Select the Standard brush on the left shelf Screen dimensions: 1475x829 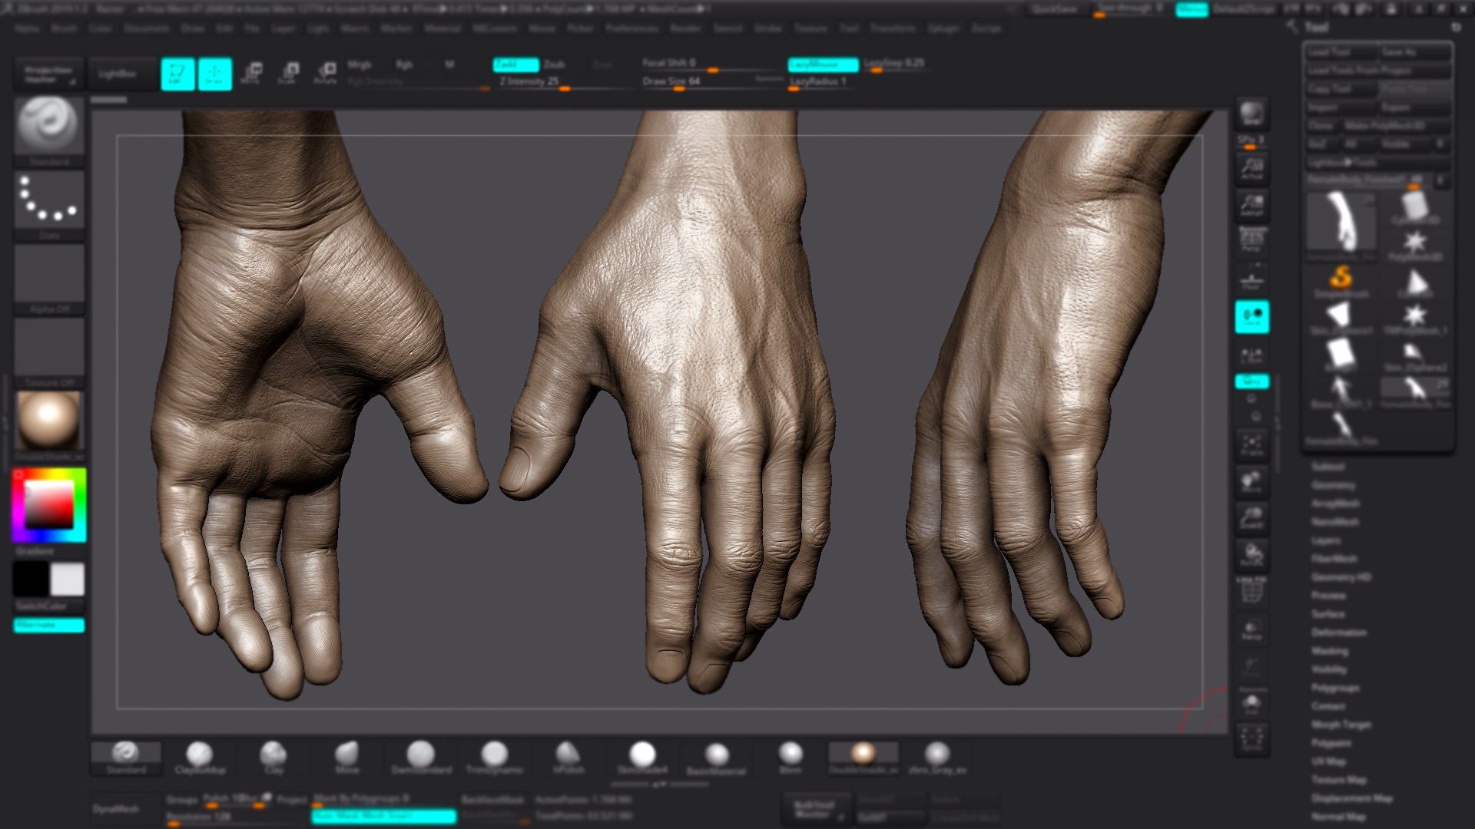click(x=48, y=127)
